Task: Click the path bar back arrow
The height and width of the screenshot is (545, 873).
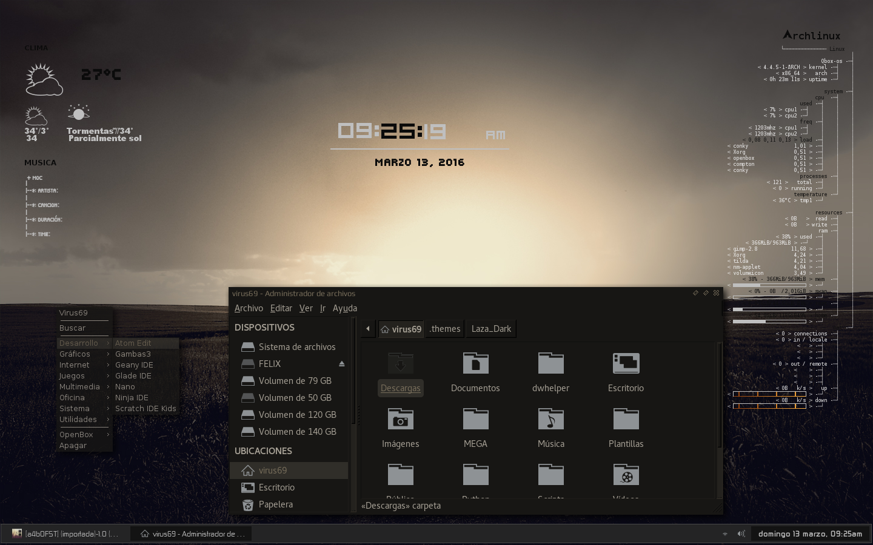Action: [x=368, y=329]
